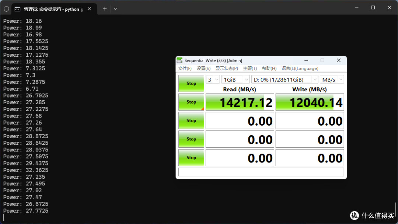This screenshot has height=224, width=398.
Task: Open the terminal tab dropdown menu
Action: [x=115, y=9]
